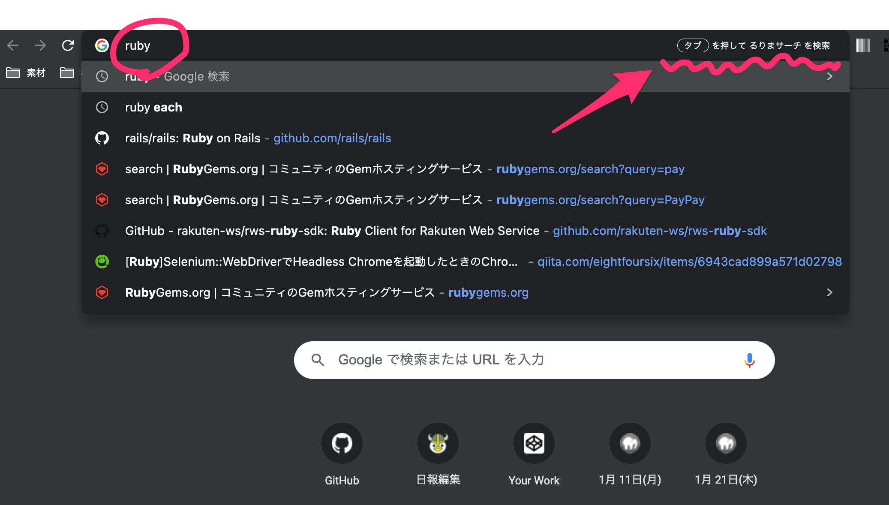Start voice search with microphone icon
The height and width of the screenshot is (505, 889).
(749, 360)
